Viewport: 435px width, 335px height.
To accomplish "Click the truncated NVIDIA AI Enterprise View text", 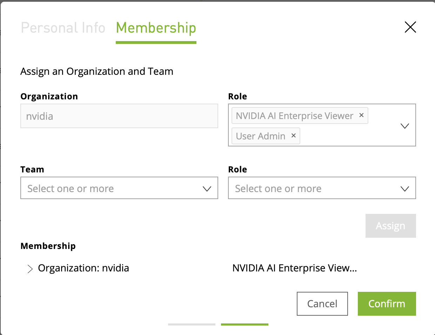I will click(294, 268).
